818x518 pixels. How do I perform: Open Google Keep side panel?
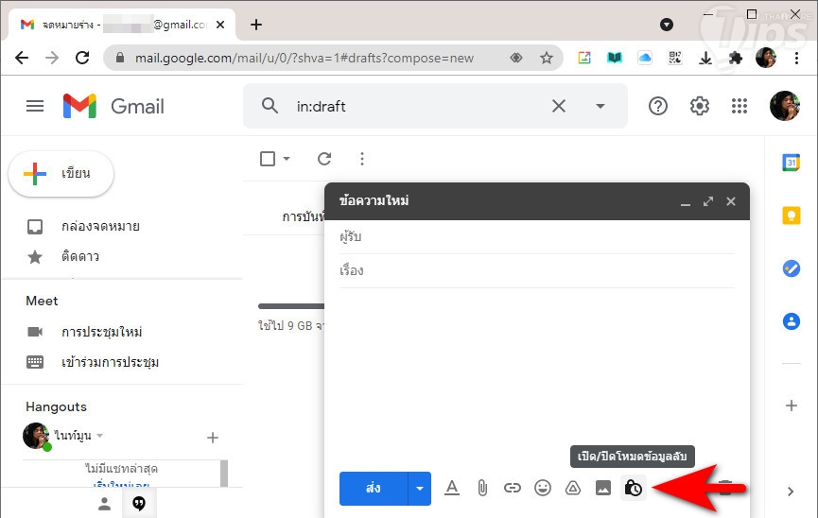click(792, 216)
